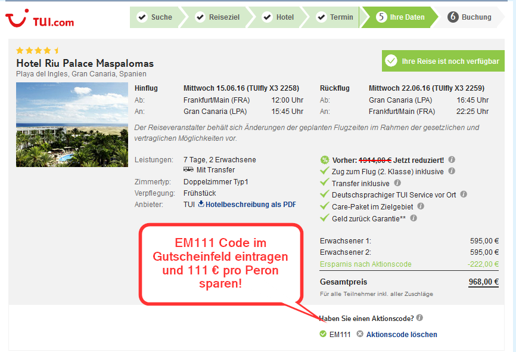
Task: Click the struck-through 1914,00 € price
Action: [375, 160]
